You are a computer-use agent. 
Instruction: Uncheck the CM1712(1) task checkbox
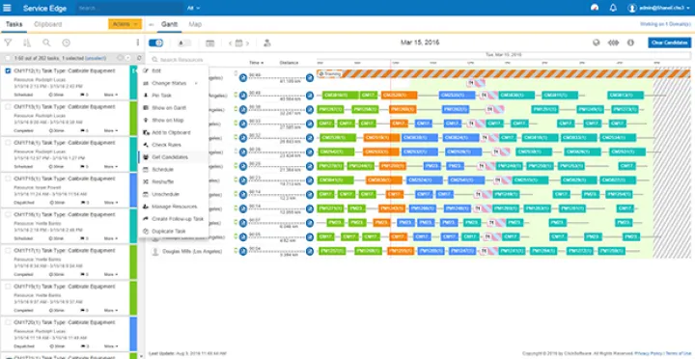[x=8, y=70]
